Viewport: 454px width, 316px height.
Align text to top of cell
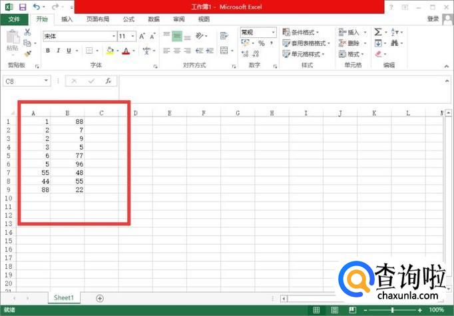point(166,36)
